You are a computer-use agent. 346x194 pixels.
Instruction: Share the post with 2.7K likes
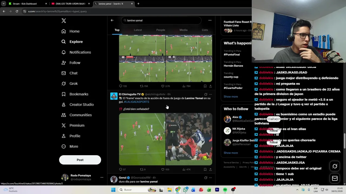(210, 86)
